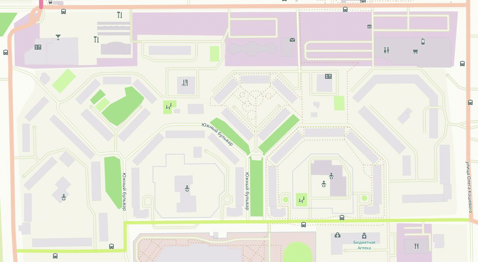The height and width of the screenshot is (262, 478).
Task: Click the mobile phone shop icon
Action: (423, 41)
